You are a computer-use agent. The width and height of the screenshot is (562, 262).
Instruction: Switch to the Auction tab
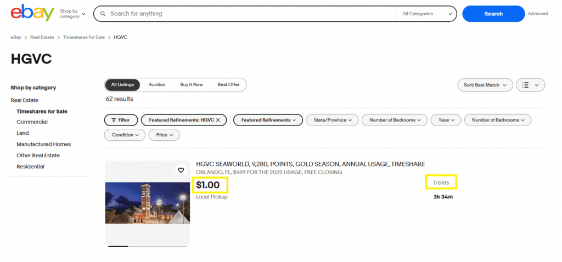click(157, 85)
